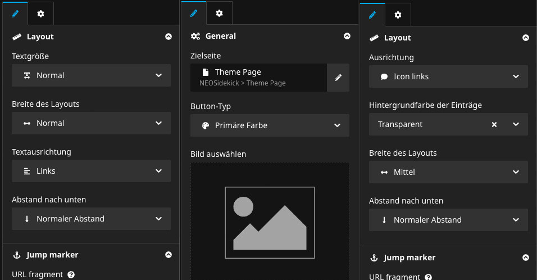The height and width of the screenshot is (280, 537).
Task: Open the Hintergrundfarbe der Einträge color dropdown
Action: [x=516, y=124]
